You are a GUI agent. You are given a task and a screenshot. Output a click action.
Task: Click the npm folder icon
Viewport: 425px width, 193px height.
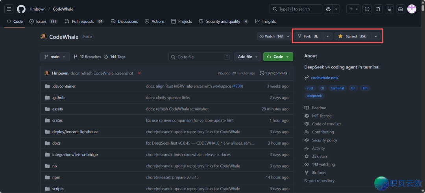tap(48, 177)
